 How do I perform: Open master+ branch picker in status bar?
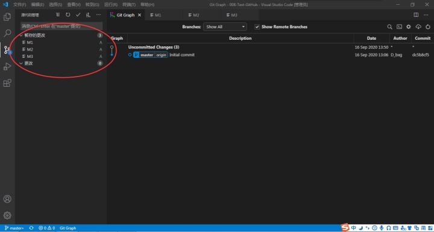14,228
